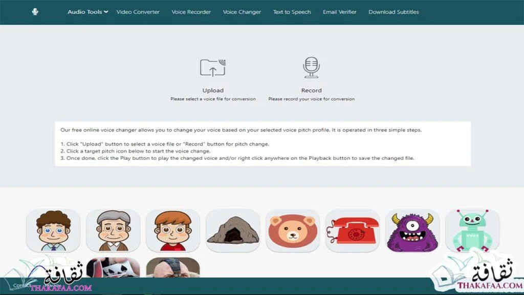Pick the cave echo voice effect
This screenshot has width=524, height=295.
[x=233, y=230]
